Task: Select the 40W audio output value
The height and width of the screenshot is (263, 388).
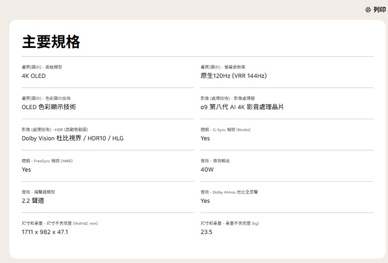Action: [x=207, y=170]
